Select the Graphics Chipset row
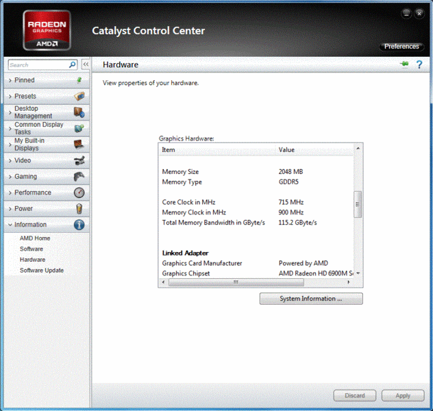 256,273
